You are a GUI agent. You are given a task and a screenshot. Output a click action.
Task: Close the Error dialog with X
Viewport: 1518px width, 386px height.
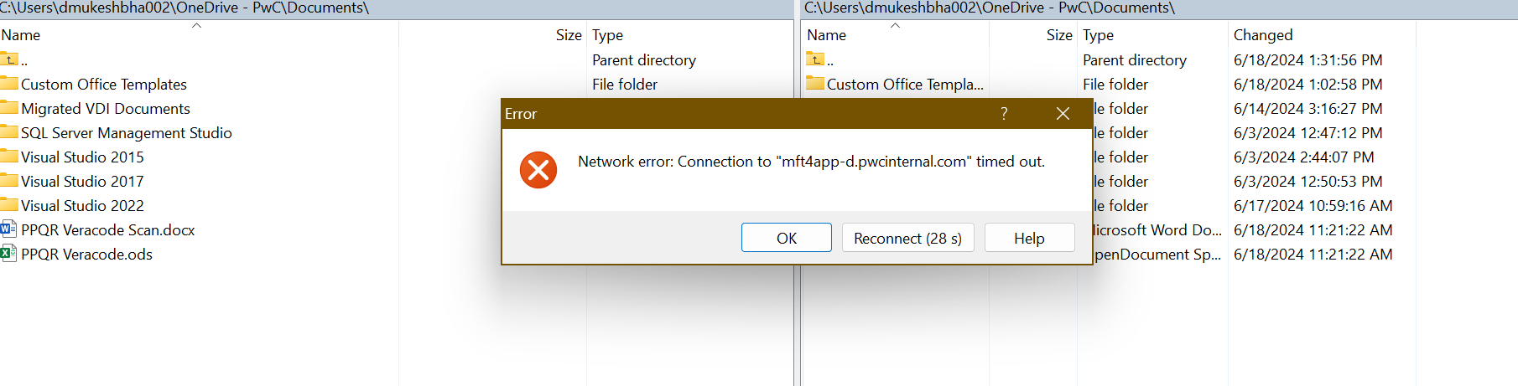(x=1063, y=114)
